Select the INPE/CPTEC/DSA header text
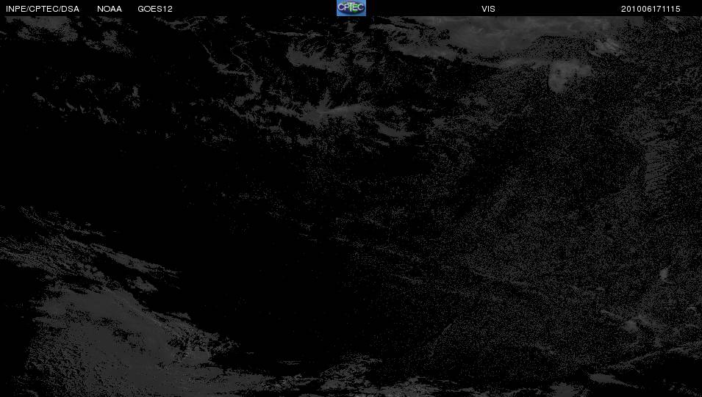Screen dimensions: 702x397 click(43, 9)
